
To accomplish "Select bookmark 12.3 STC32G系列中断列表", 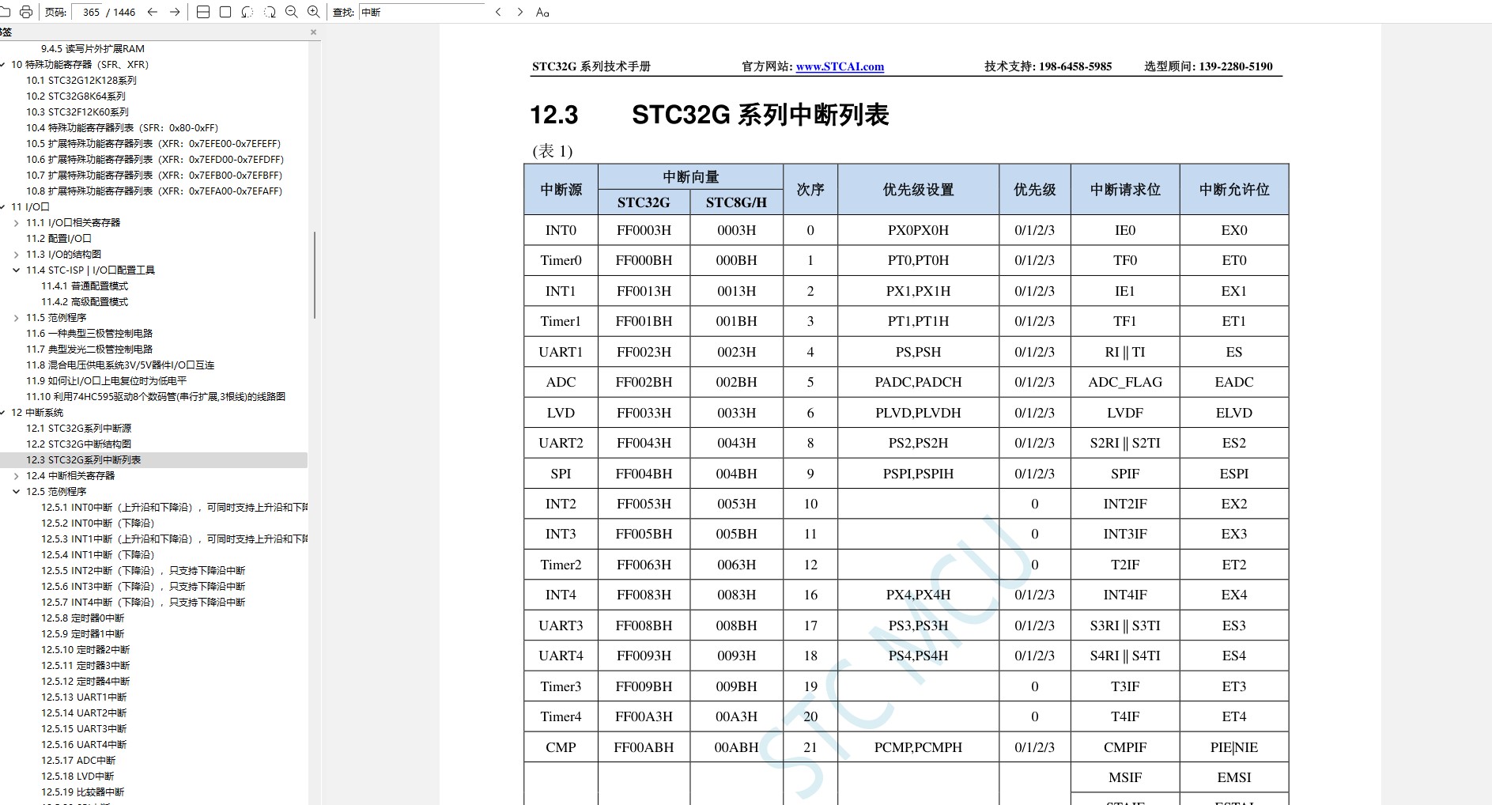I will (x=84, y=460).
